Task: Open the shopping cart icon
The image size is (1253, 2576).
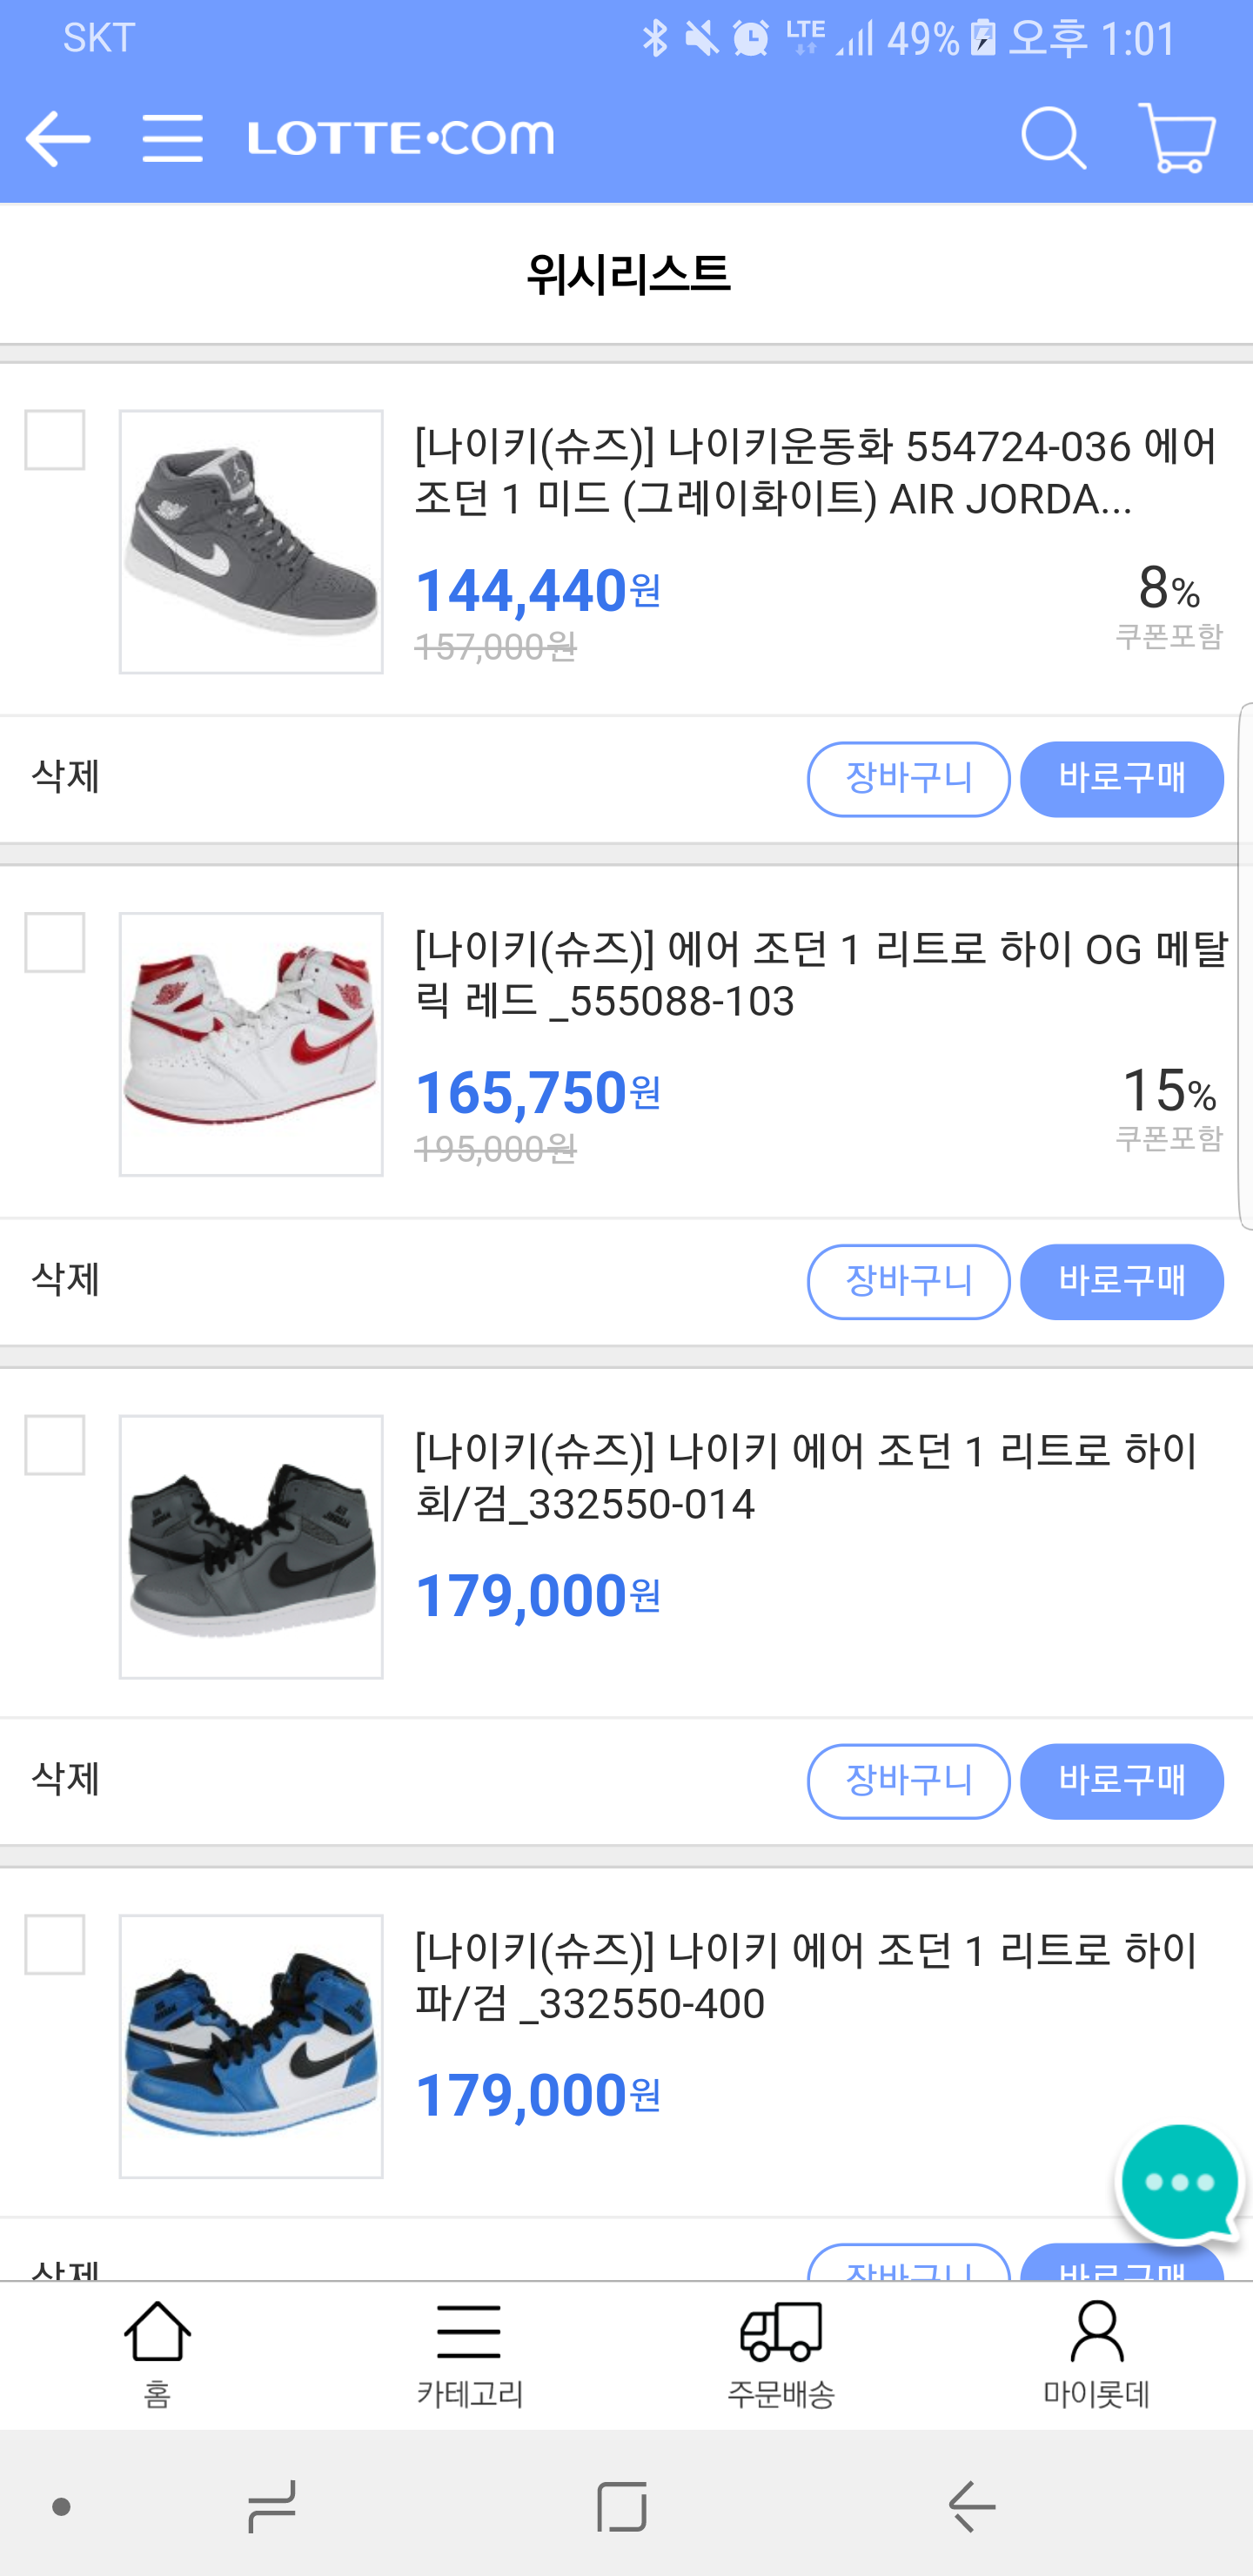Action: (x=1177, y=138)
